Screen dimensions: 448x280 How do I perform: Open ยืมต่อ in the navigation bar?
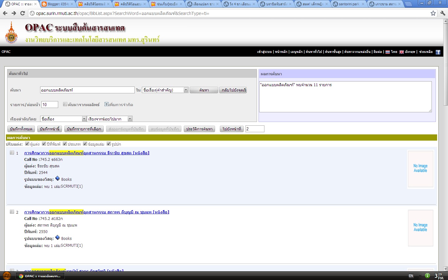pyautogui.click(x=377, y=52)
